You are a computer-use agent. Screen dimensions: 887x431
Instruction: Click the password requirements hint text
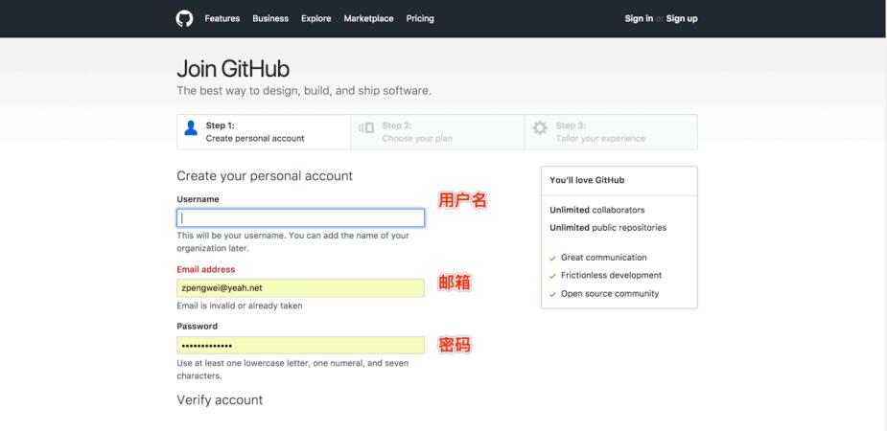tap(292, 370)
